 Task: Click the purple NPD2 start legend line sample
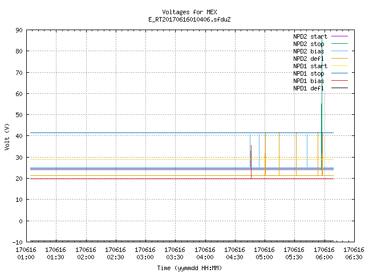pos(339,36)
